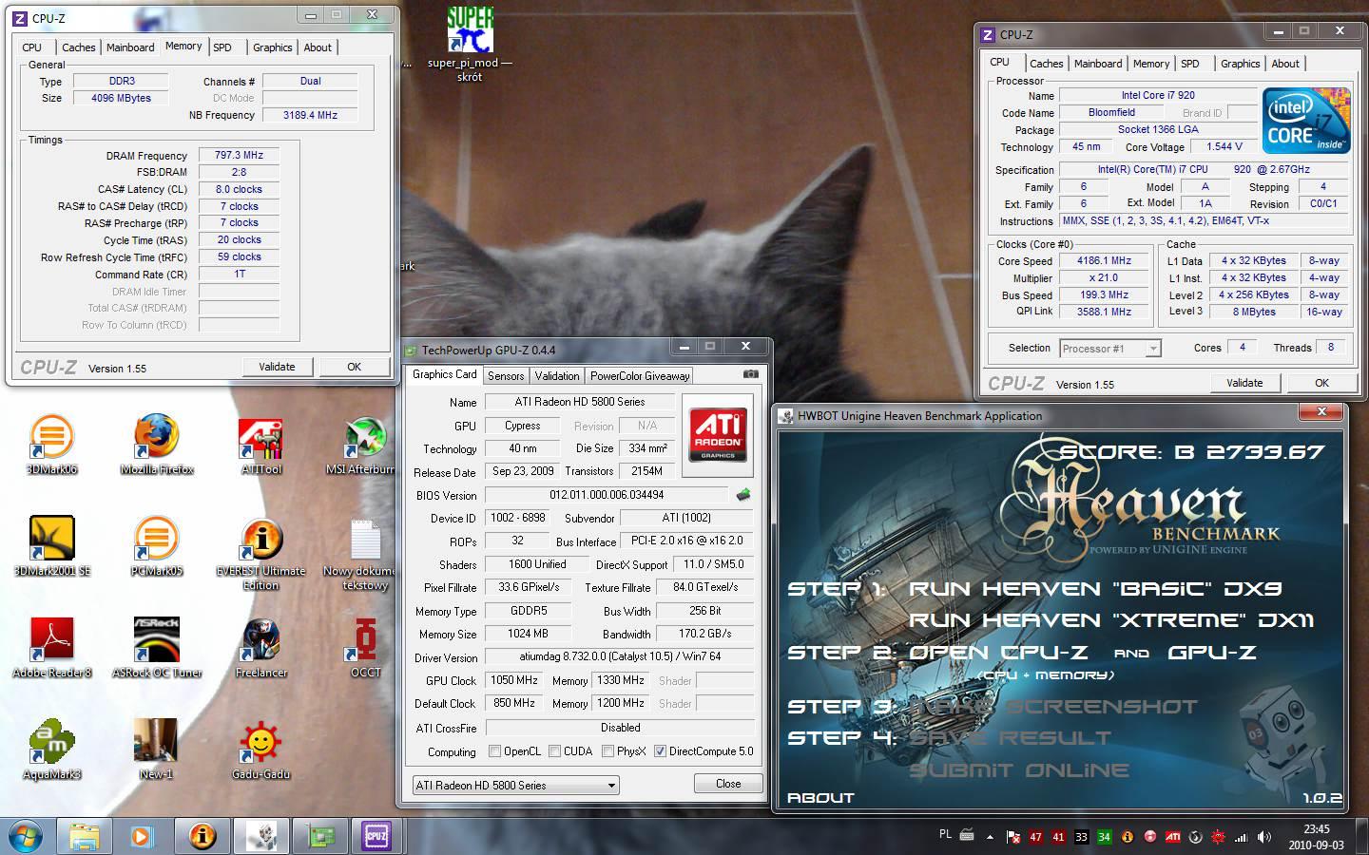This screenshot has width=1369, height=855.
Task: Open the Windows Start menu orb
Action: click(x=26, y=837)
